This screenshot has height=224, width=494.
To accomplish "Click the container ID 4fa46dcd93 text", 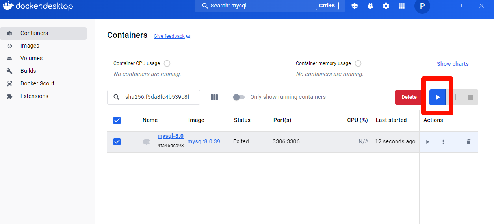I will [171, 146].
